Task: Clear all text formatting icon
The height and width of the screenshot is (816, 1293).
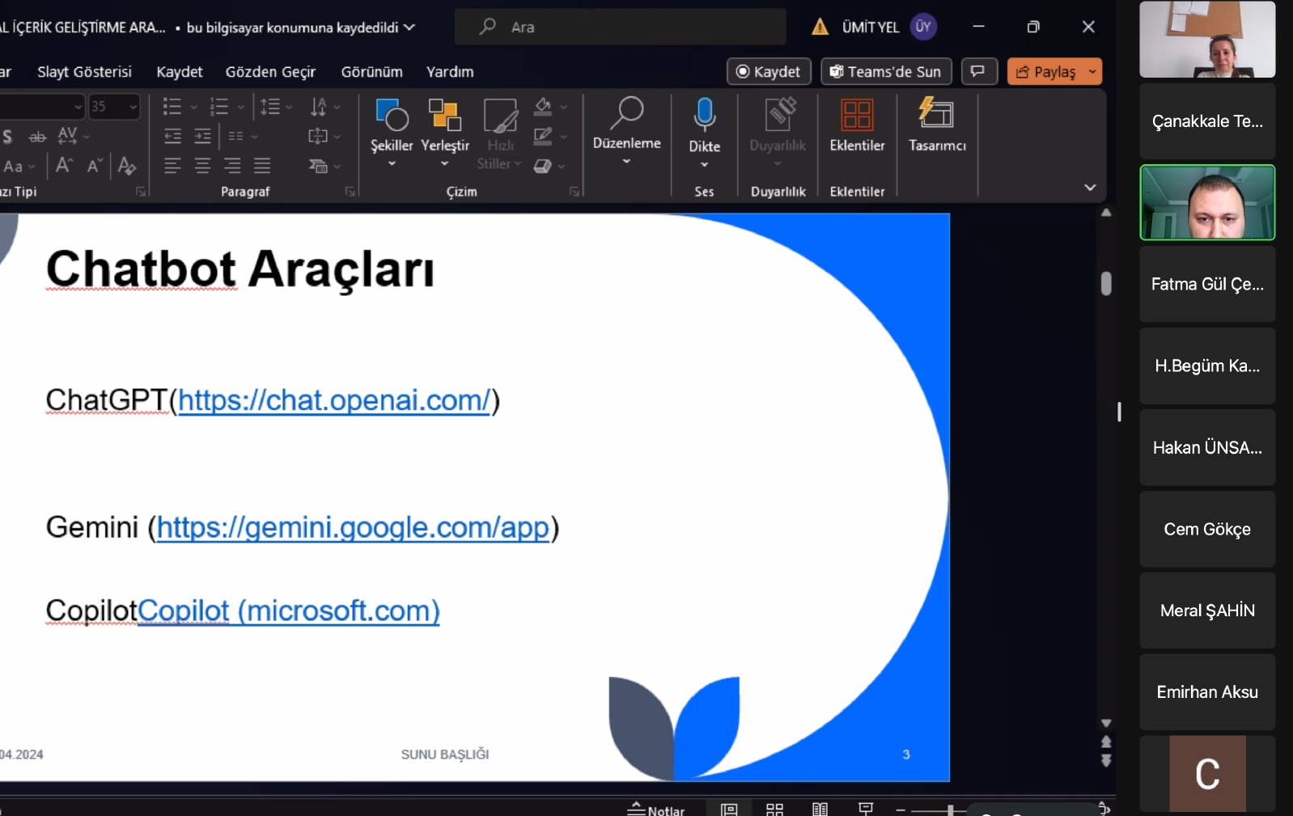Action: tap(126, 166)
